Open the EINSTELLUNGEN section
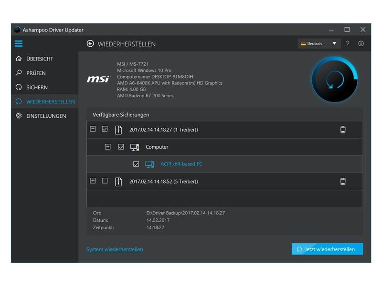 point(46,116)
